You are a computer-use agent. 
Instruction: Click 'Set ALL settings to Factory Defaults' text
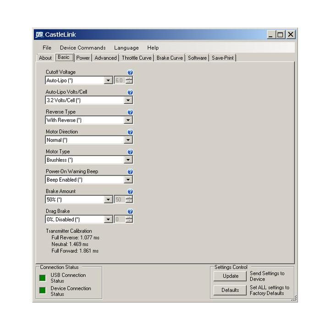[269, 290]
